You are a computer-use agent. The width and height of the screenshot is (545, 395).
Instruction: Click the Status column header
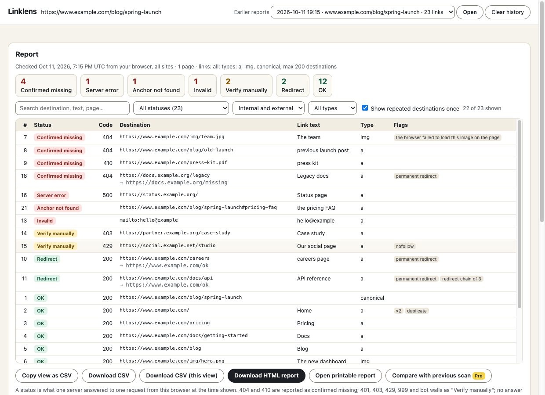click(43, 125)
